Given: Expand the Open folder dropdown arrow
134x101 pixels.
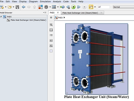Looking at the screenshot, I should point(13,7).
